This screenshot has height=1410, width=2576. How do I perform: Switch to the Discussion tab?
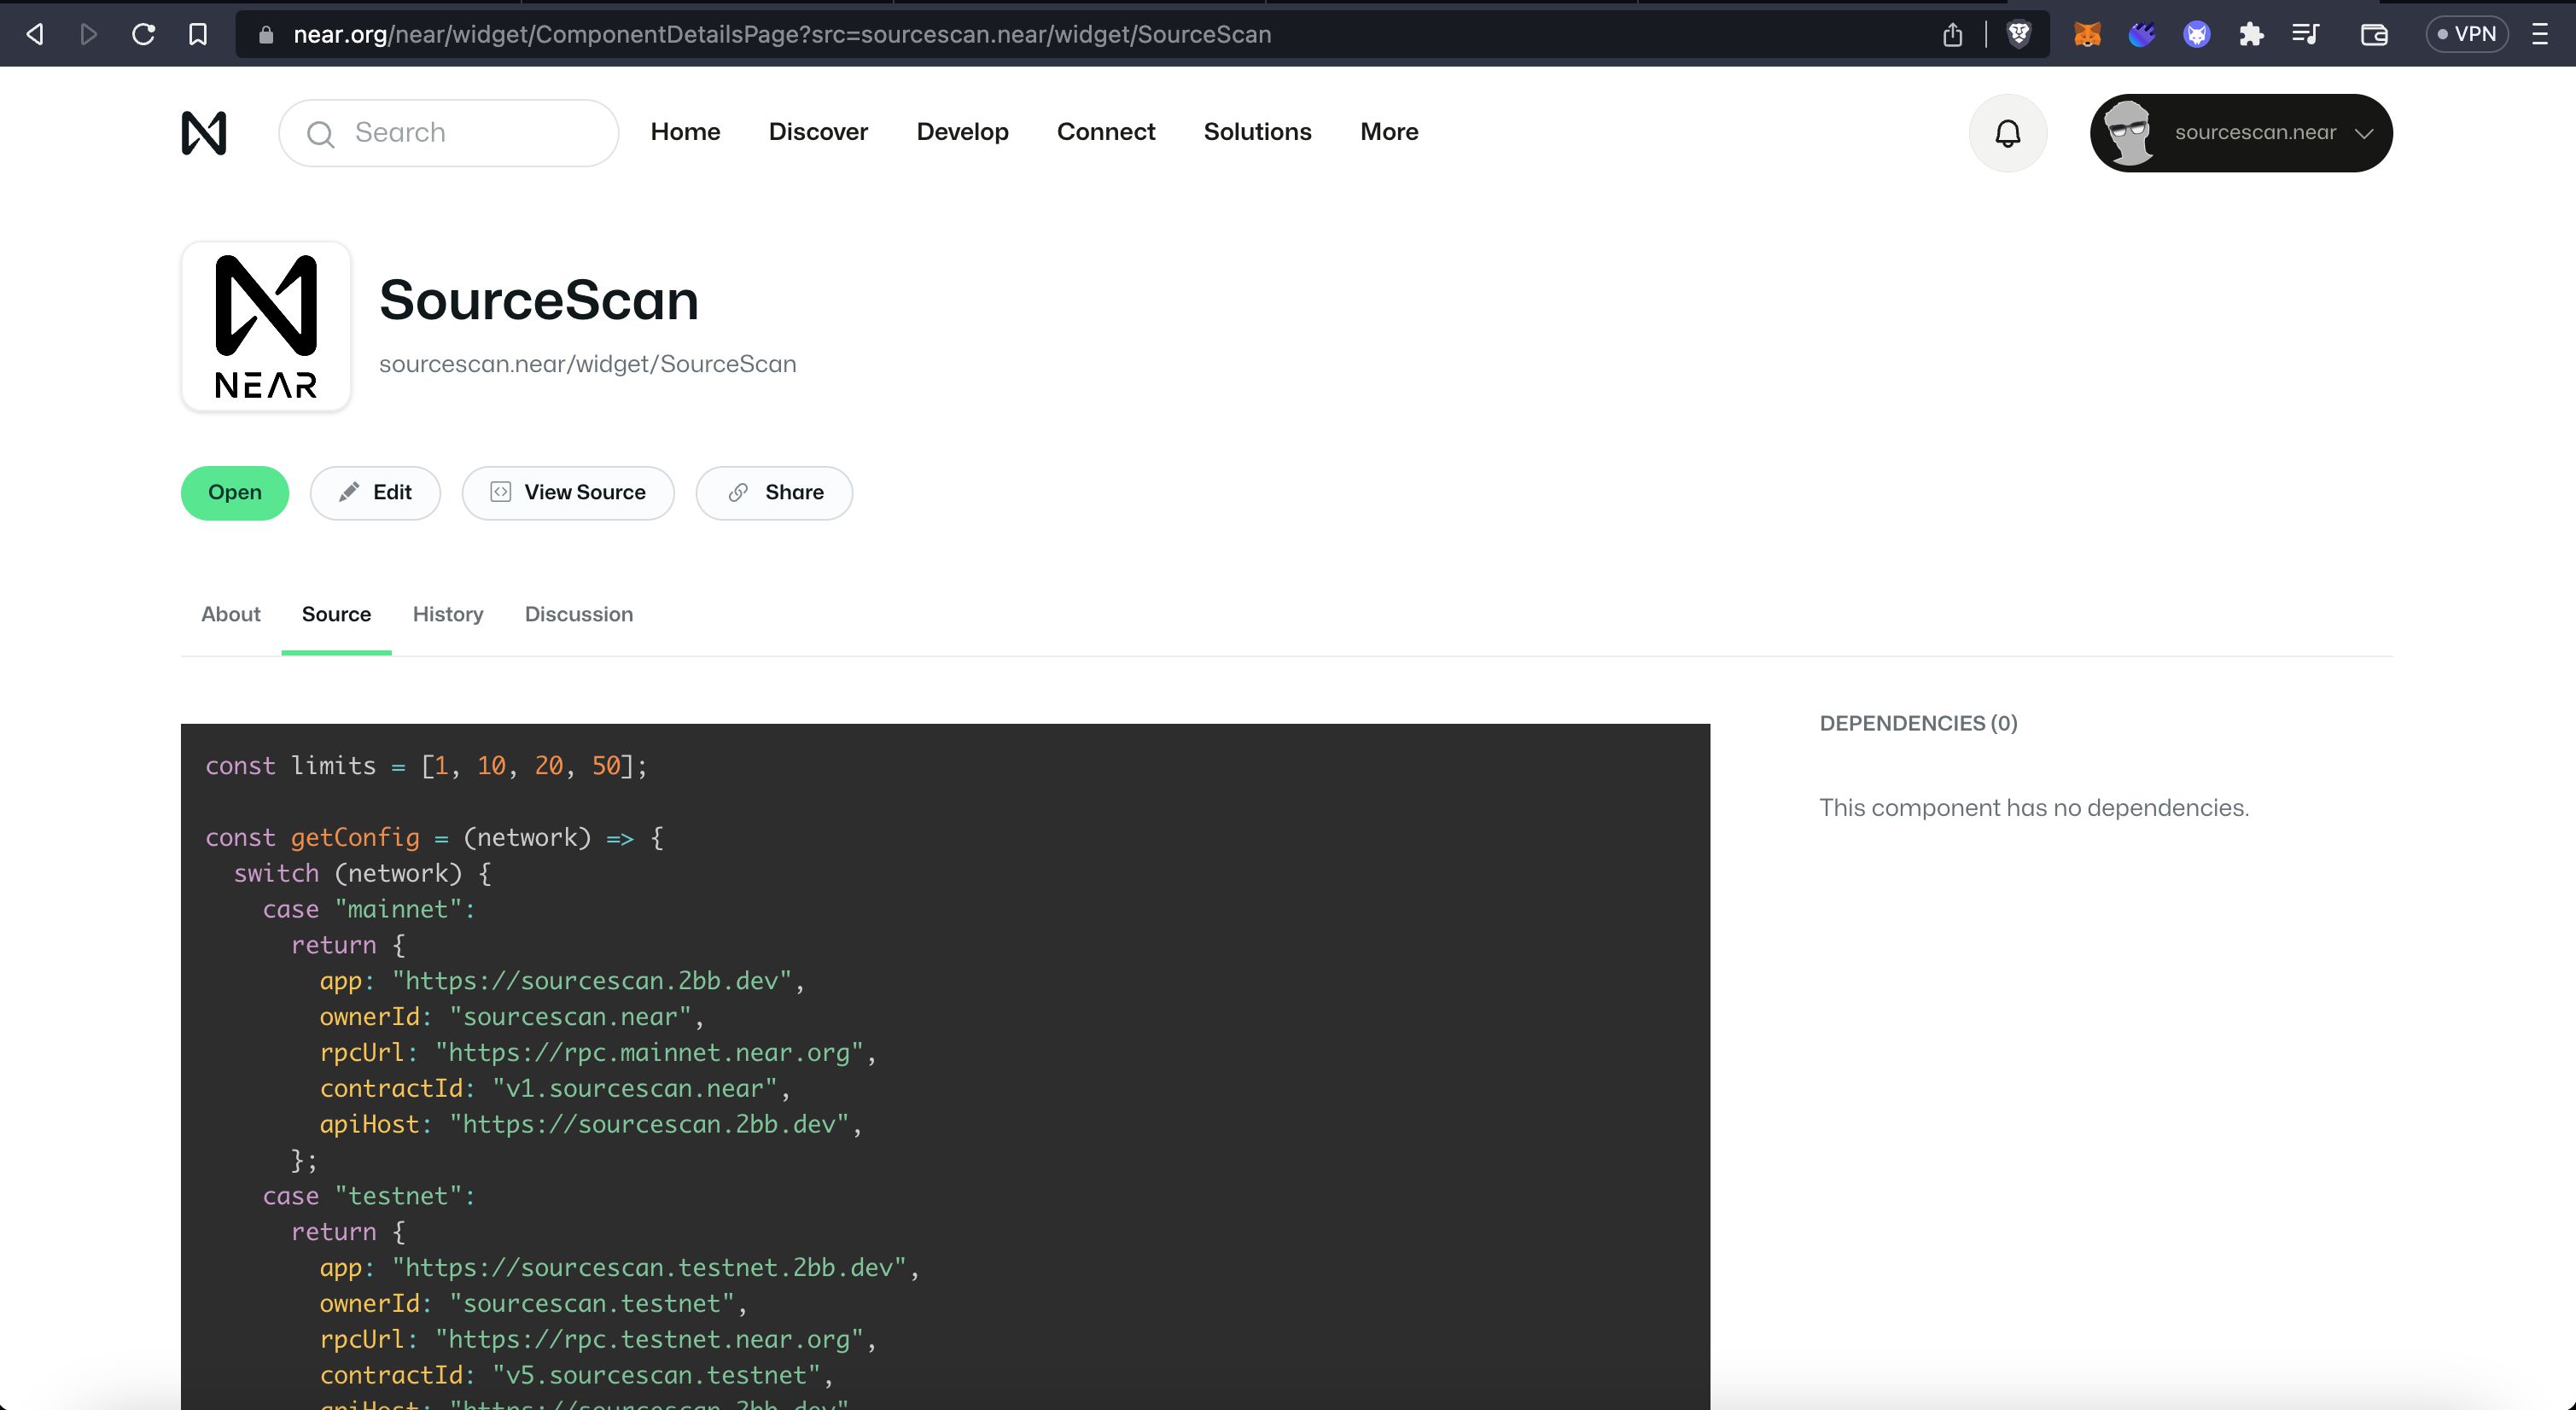[x=579, y=614]
